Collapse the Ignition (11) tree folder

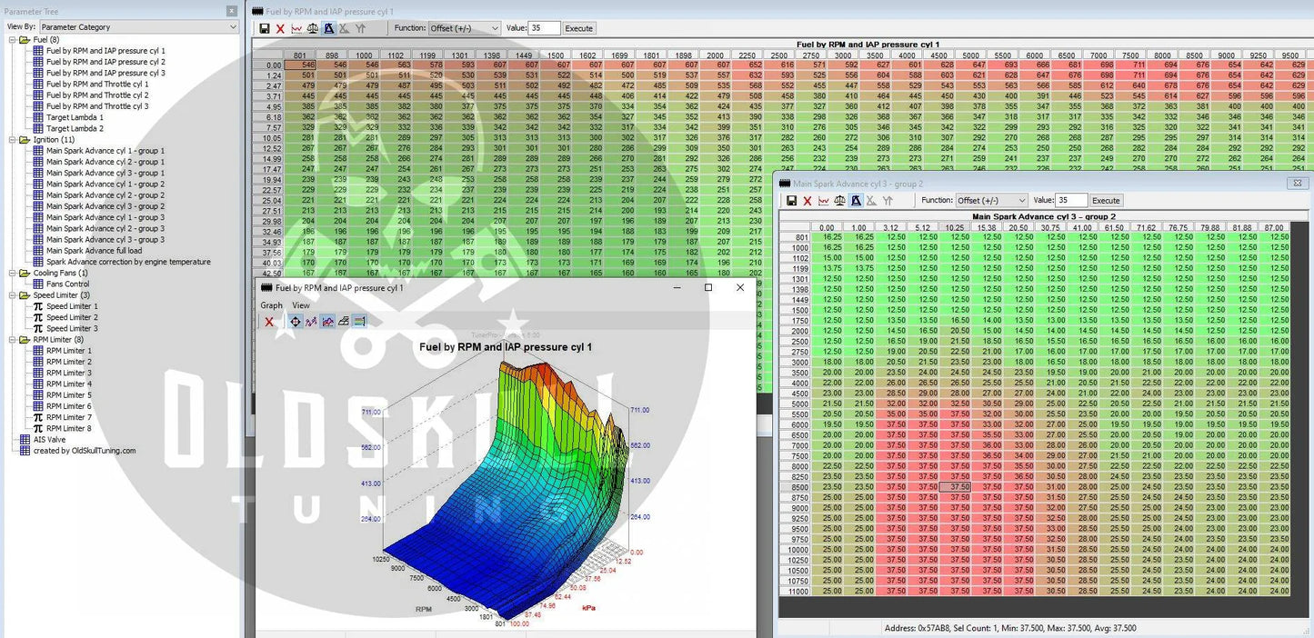click(13, 140)
